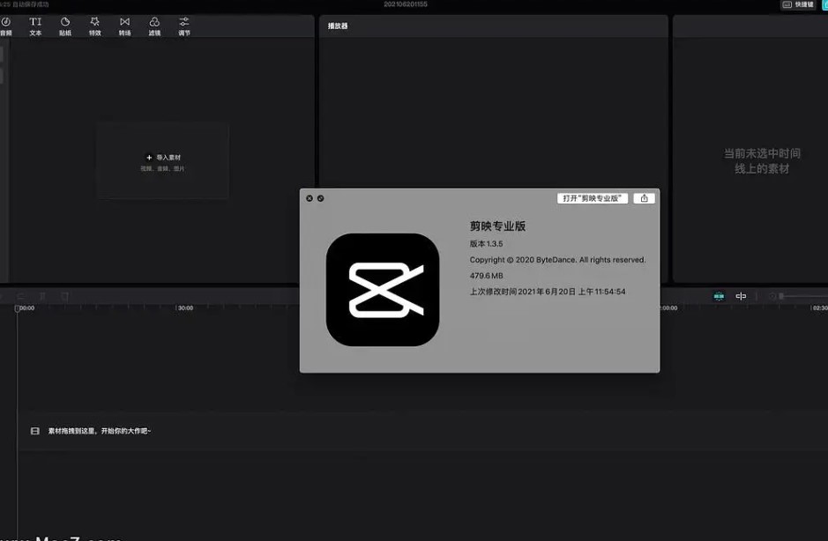Select the 版本 1.3.5 version text

pyautogui.click(x=487, y=244)
